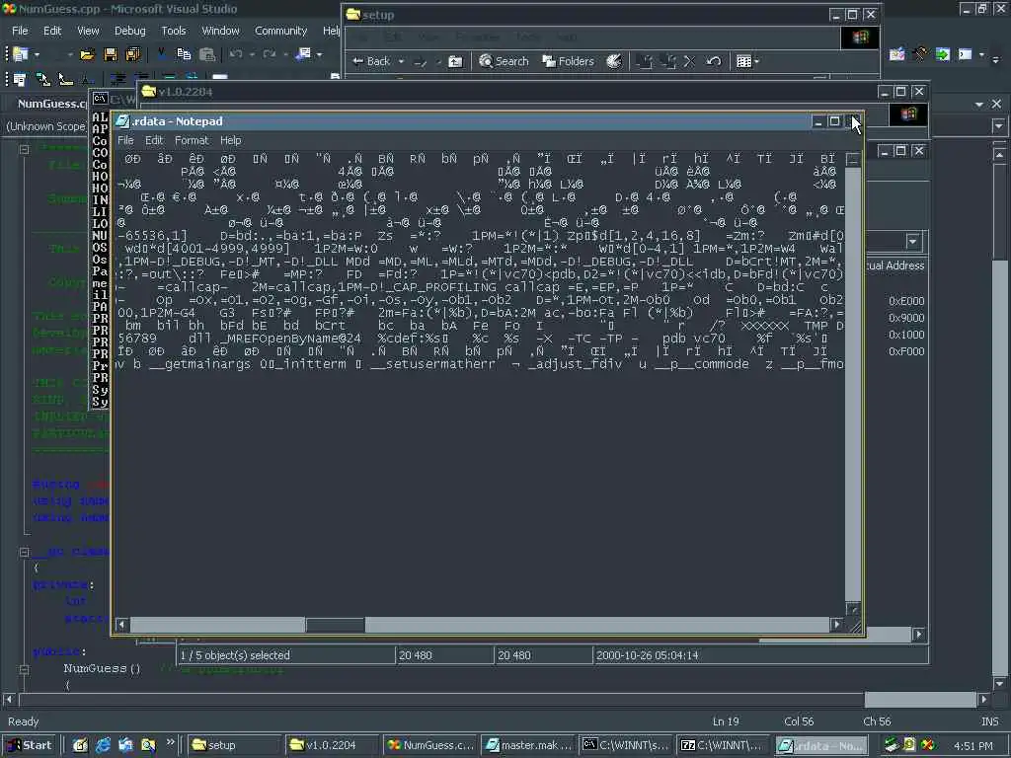Image resolution: width=1011 pixels, height=758 pixels.
Task: Open the dropdown arrow next to Undo
Action: pos(252,55)
